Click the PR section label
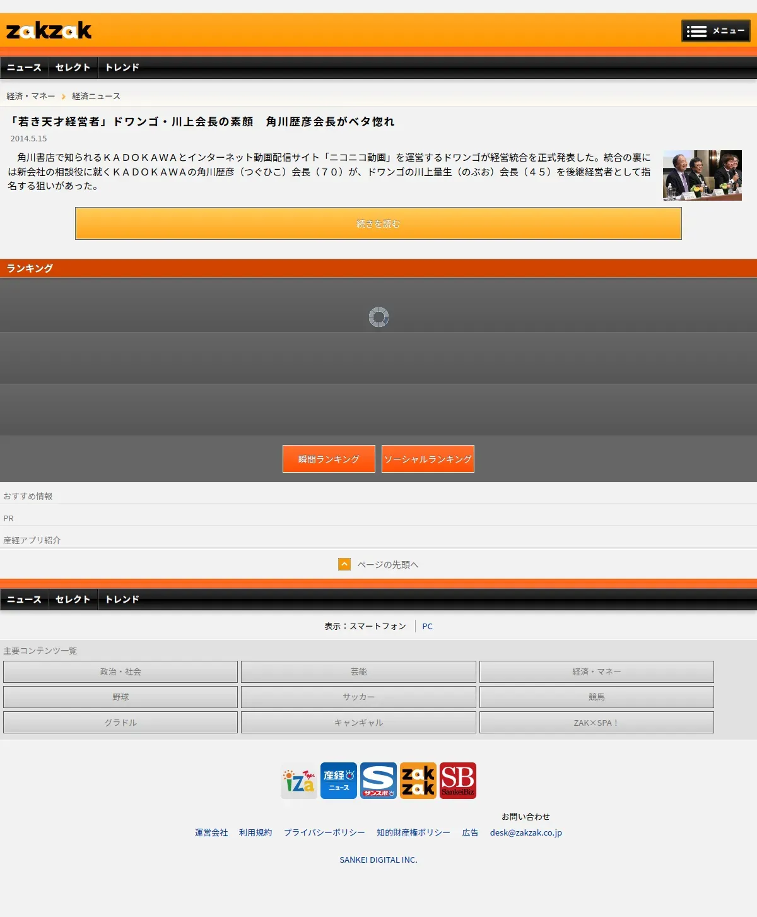This screenshot has height=917, width=757. tap(8, 518)
